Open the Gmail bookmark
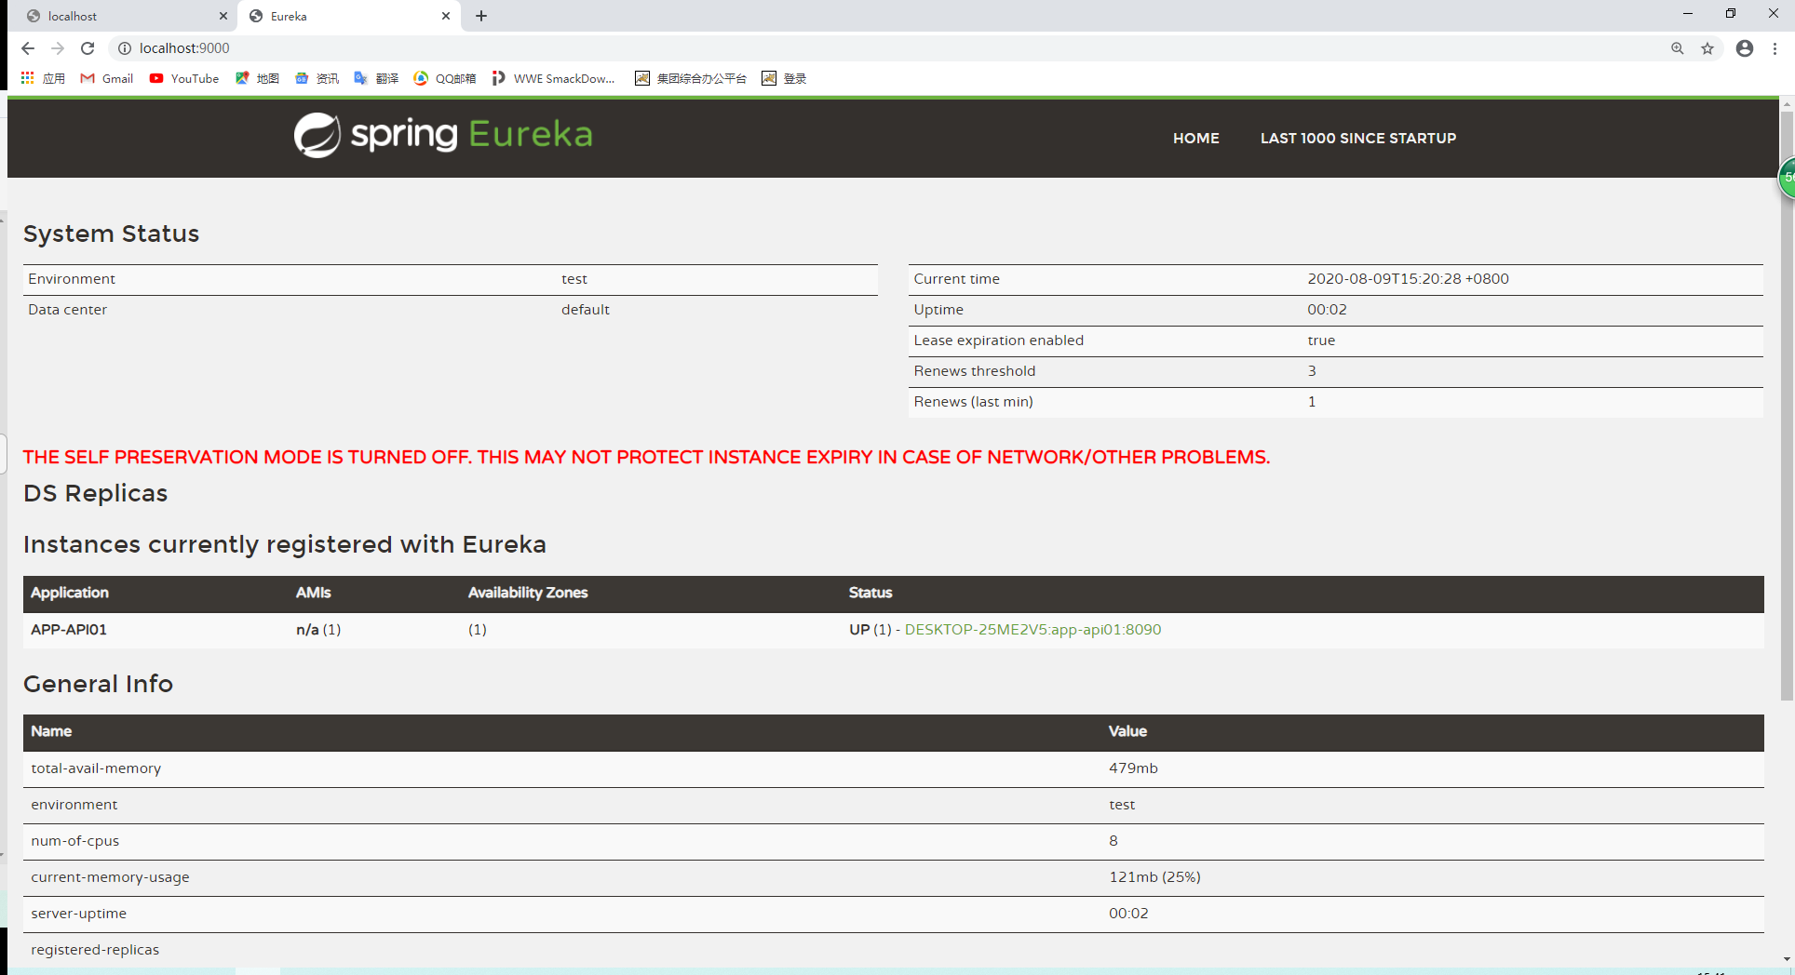 [x=107, y=78]
